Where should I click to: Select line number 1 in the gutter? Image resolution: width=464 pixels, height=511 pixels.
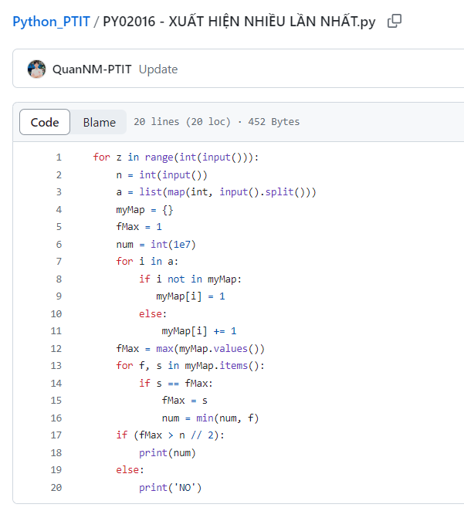pyautogui.click(x=58, y=157)
